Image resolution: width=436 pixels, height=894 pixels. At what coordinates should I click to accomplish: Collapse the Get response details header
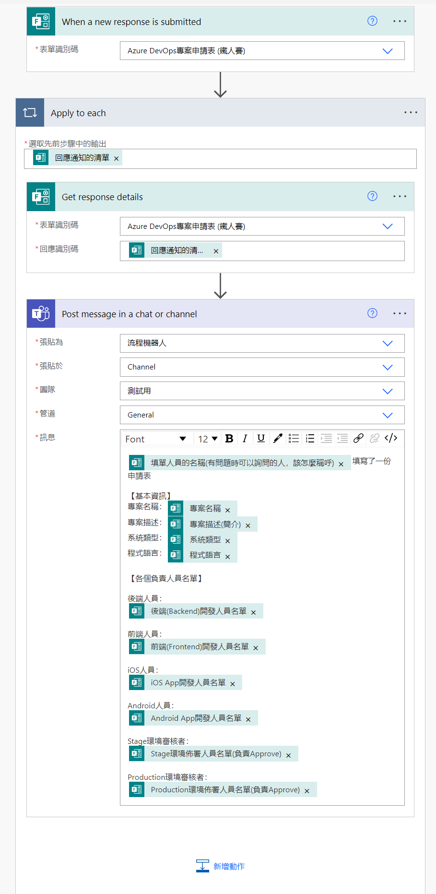pos(220,196)
